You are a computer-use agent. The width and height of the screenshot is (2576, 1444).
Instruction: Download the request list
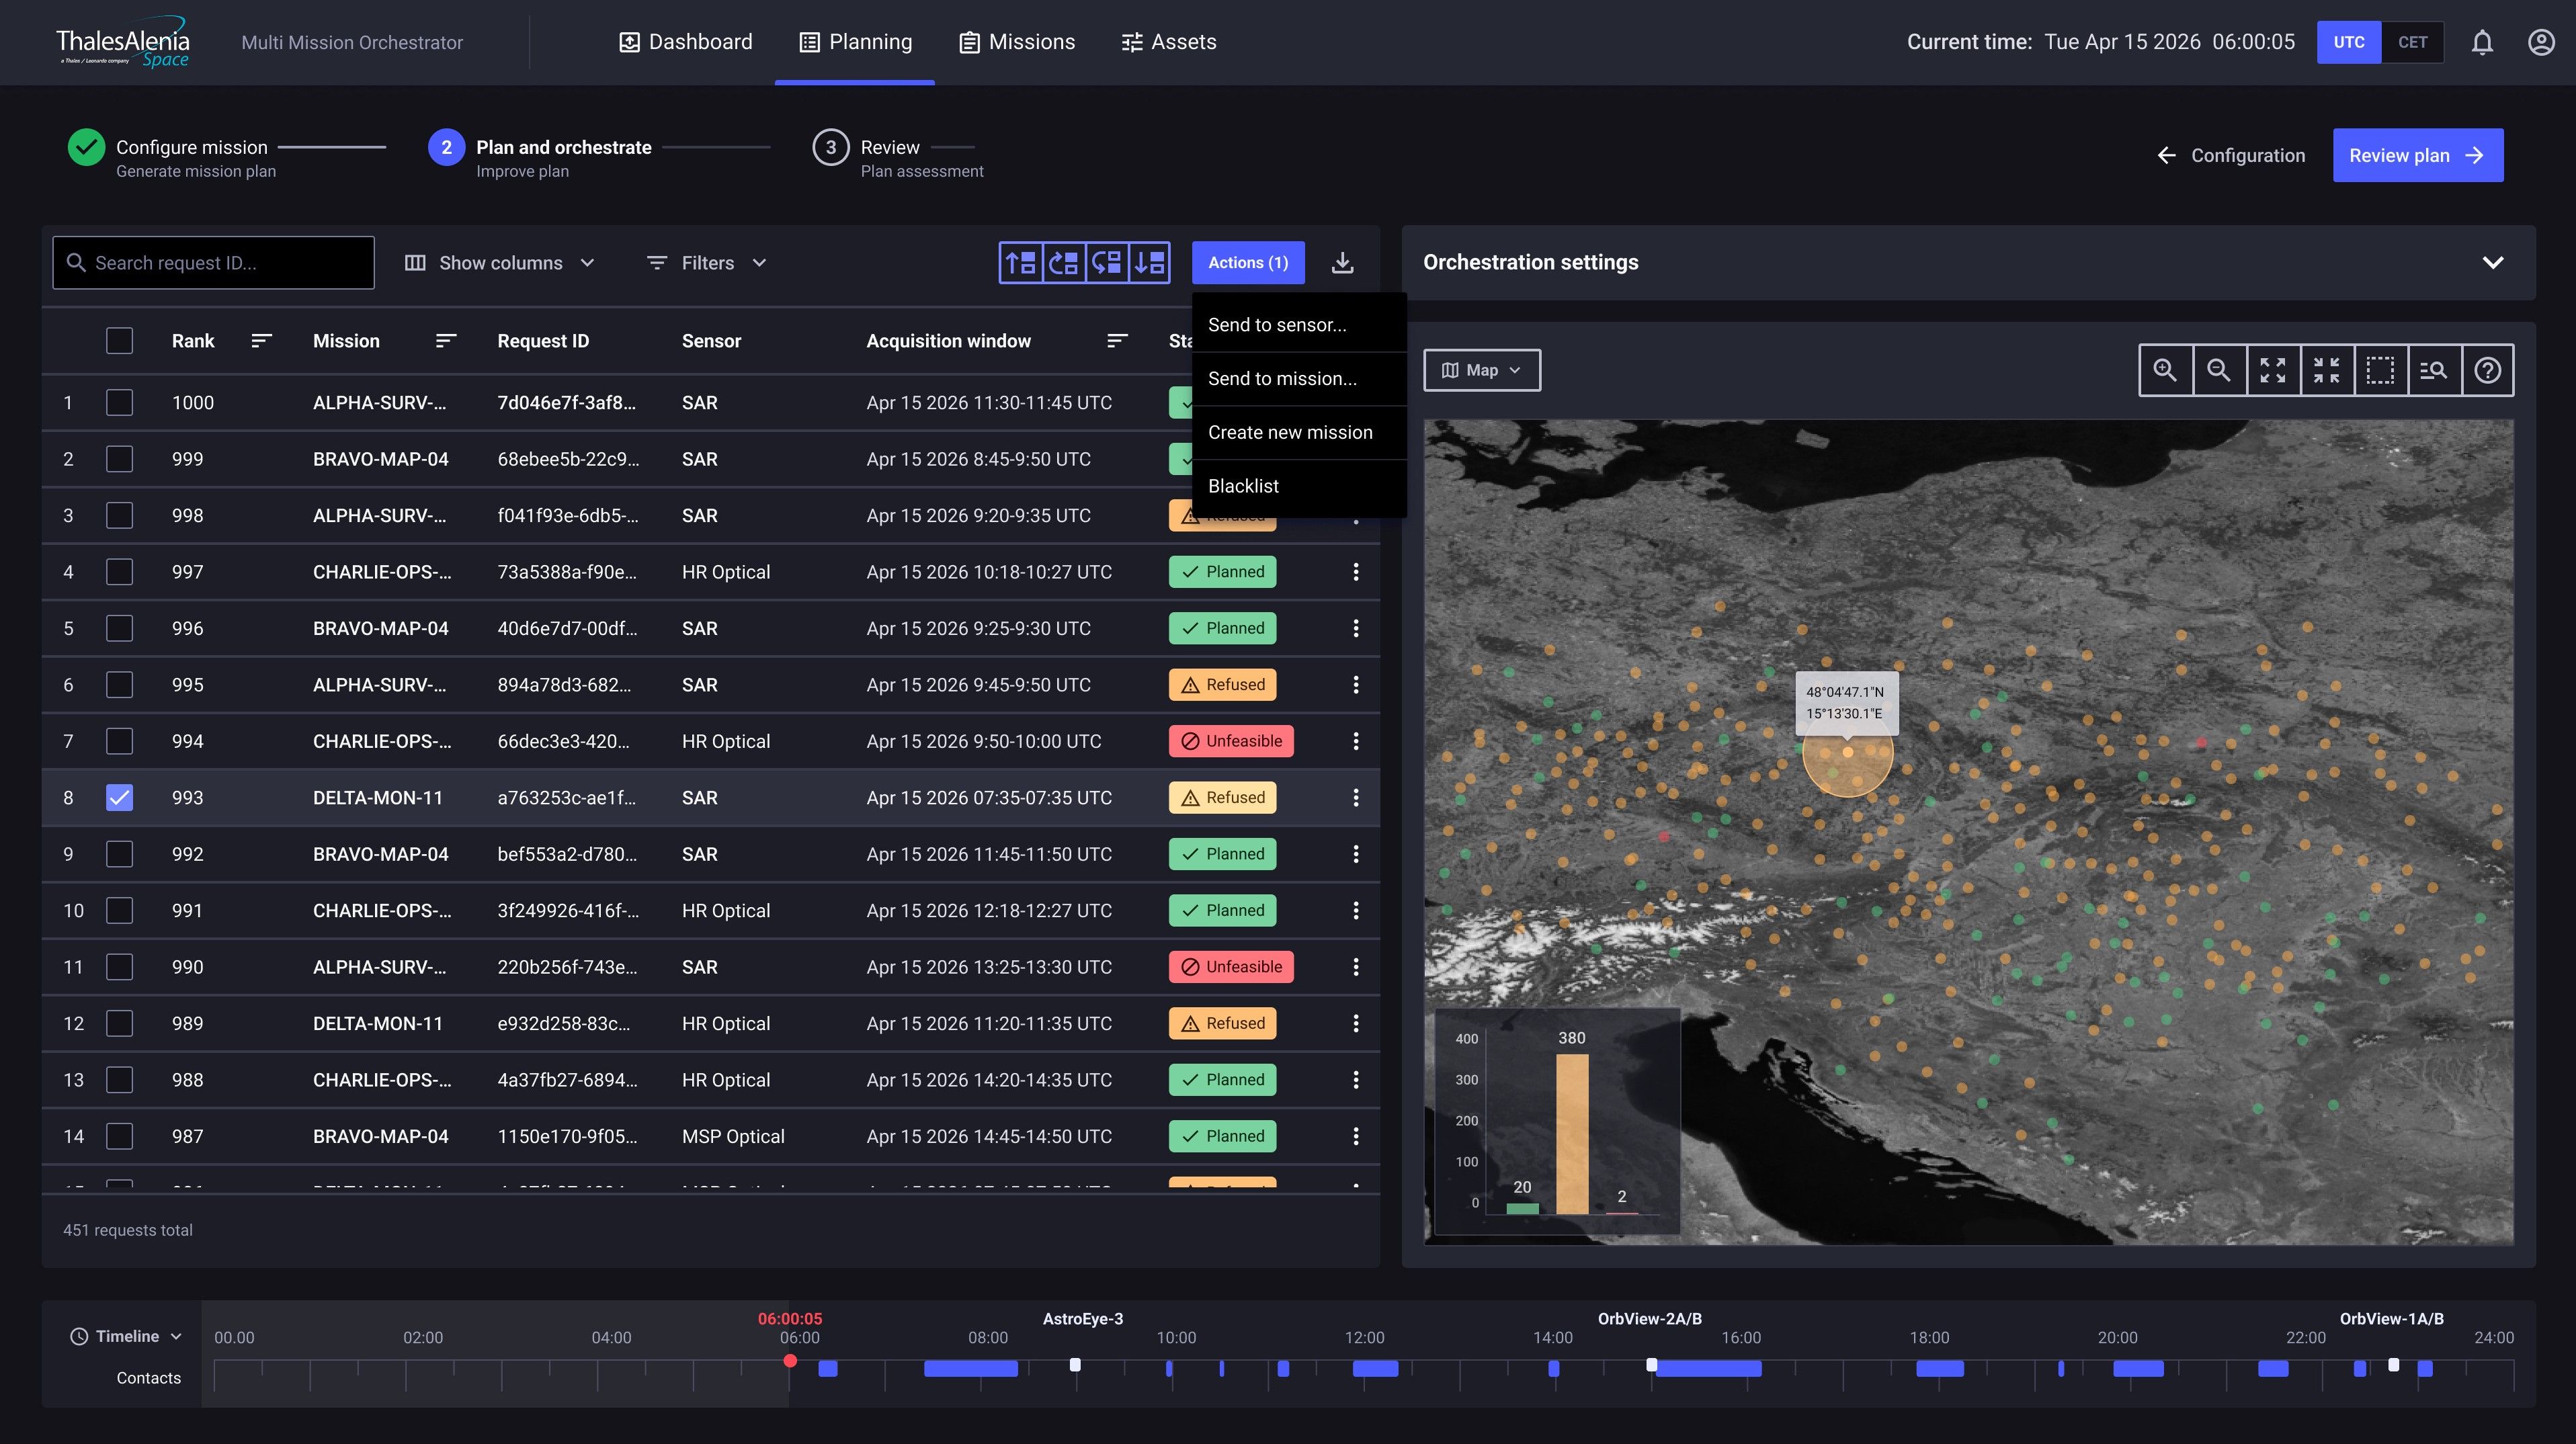1343,263
